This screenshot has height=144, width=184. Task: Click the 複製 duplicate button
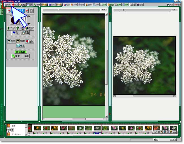[15, 56]
